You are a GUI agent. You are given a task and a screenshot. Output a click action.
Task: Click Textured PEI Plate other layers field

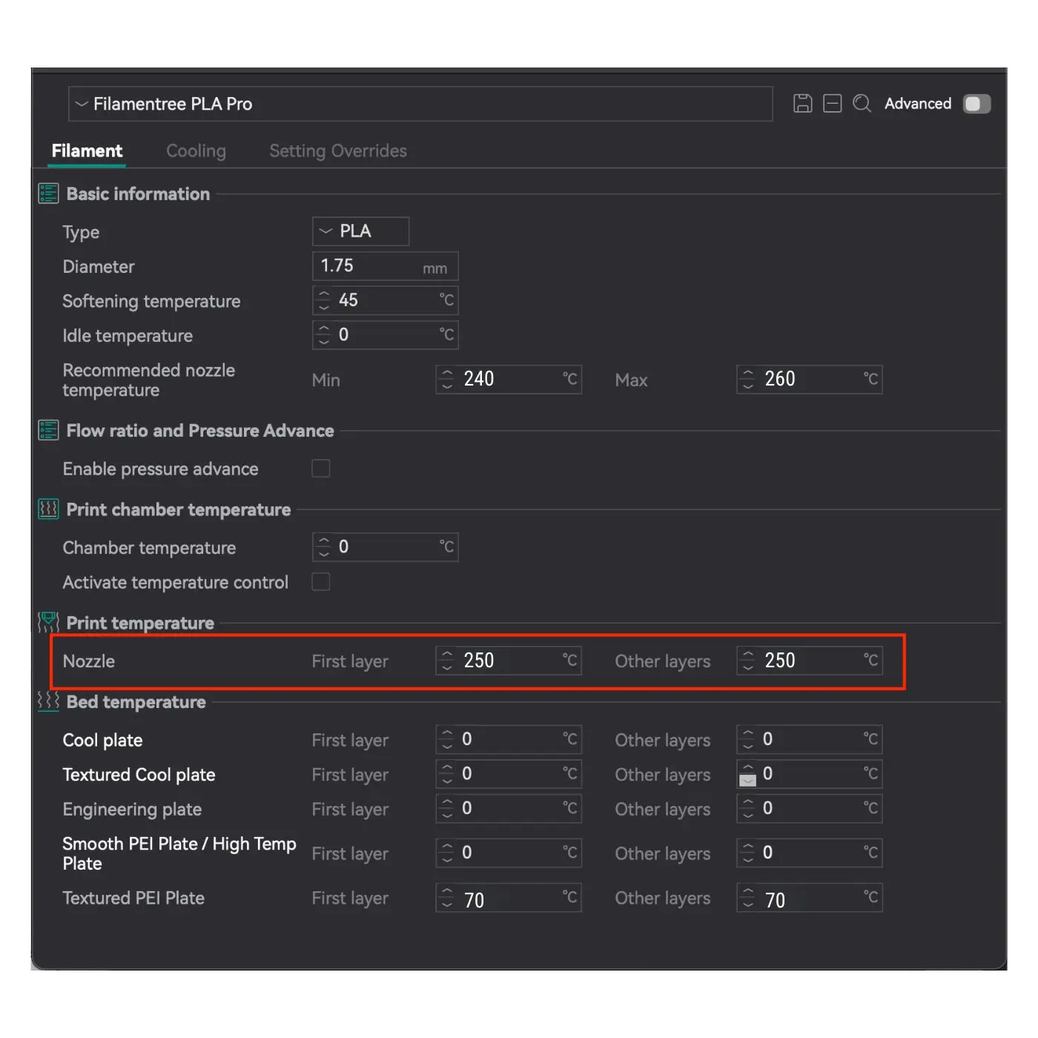point(810,899)
